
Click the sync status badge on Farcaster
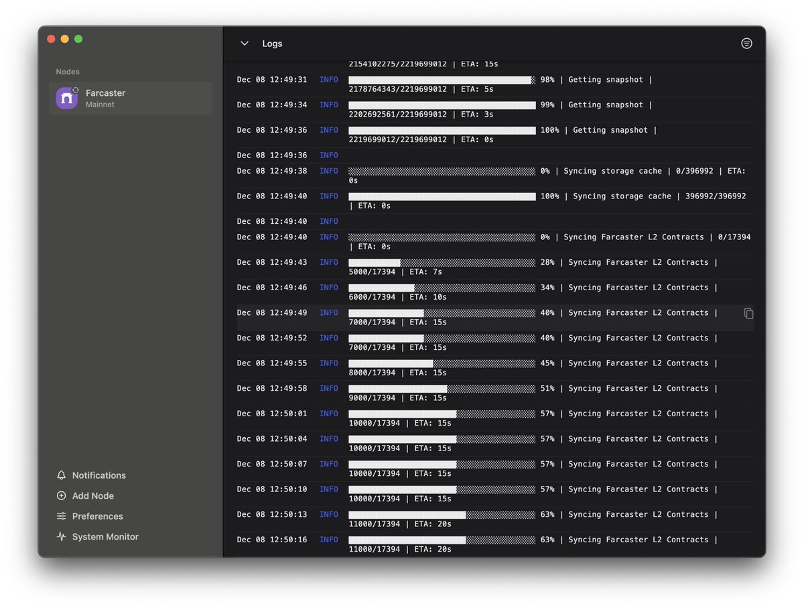pos(75,90)
